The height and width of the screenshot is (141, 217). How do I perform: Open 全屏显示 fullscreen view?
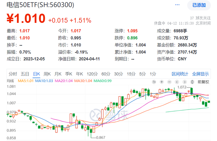click(200, 74)
